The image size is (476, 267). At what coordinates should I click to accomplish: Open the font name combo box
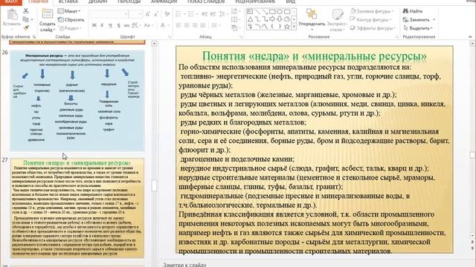(x=109, y=14)
